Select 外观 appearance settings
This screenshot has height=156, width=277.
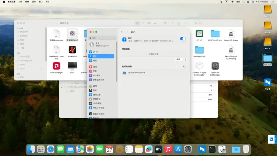coord(101,90)
